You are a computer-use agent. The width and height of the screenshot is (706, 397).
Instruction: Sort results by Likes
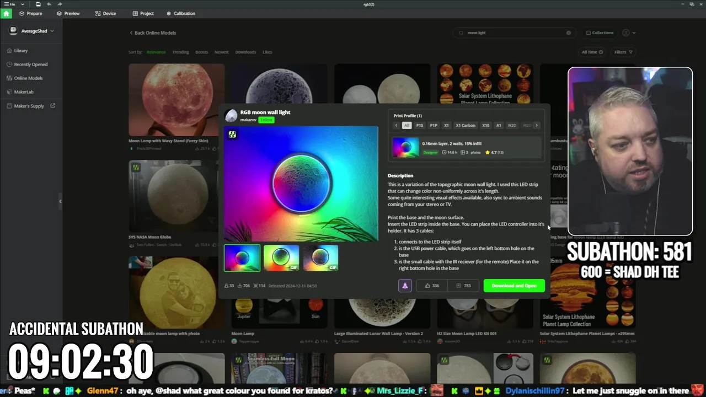pyautogui.click(x=268, y=52)
